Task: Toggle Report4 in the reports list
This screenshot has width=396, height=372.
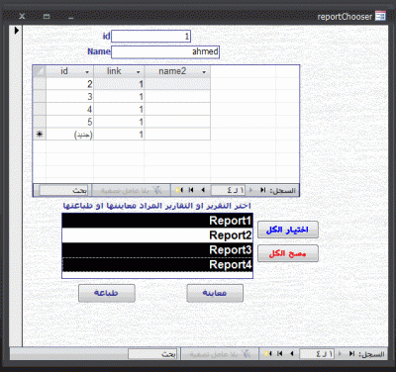Action: [x=157, y=264]
